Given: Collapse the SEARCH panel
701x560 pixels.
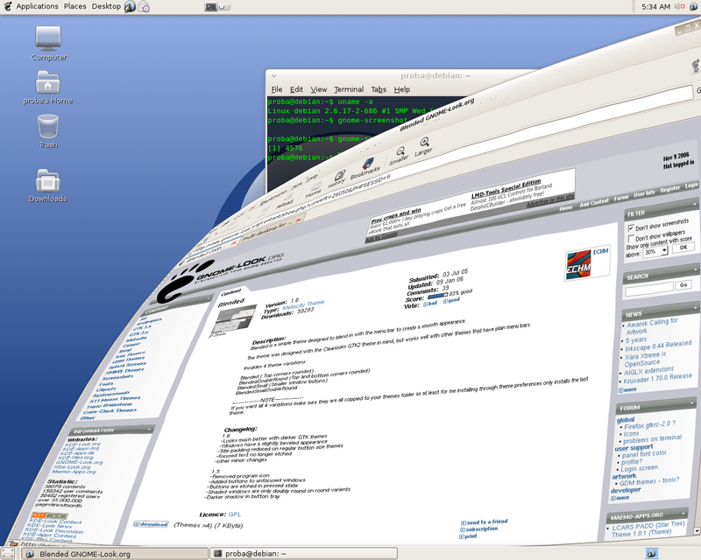Looking at the screenshot, I should click(696, 269).
